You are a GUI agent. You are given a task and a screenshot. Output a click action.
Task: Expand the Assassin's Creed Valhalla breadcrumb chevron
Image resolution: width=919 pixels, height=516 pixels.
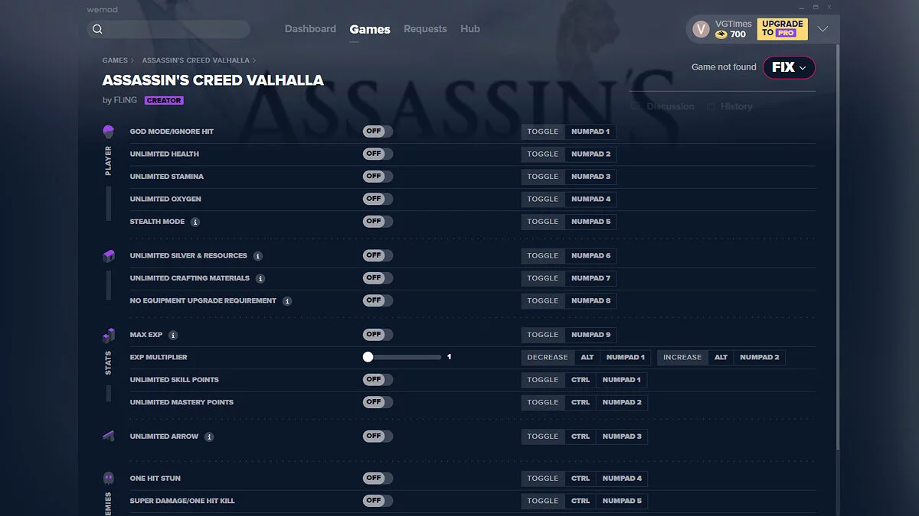coord(254,60)
